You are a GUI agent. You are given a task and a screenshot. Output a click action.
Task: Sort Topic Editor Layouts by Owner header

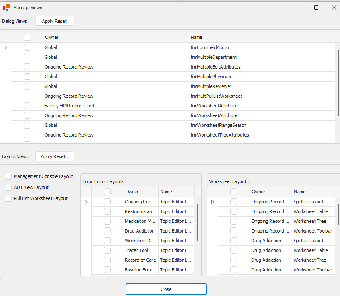[141, 192]
